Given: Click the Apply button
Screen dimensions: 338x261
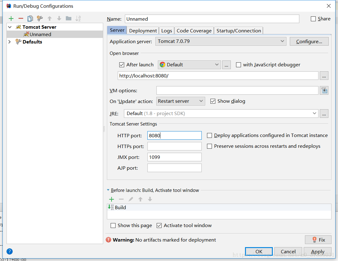Looking at the screenshot, I should point(318,251).
